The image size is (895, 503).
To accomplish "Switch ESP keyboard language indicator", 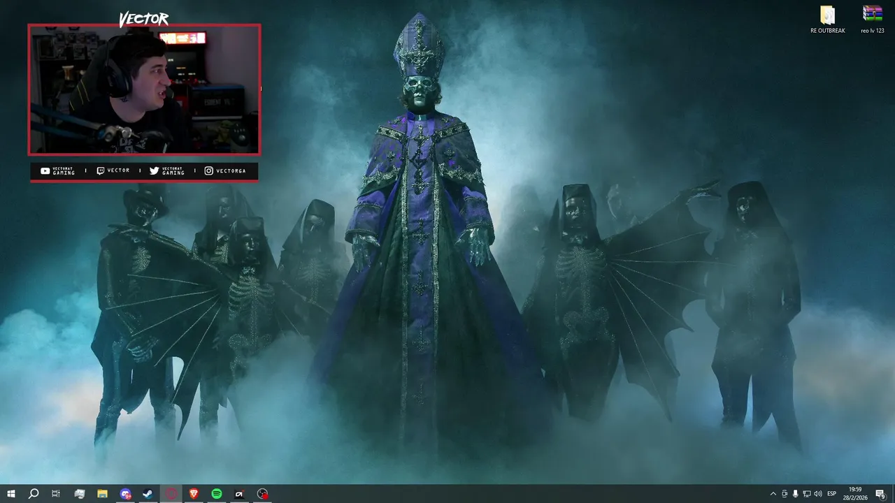I will click(832, 494).
